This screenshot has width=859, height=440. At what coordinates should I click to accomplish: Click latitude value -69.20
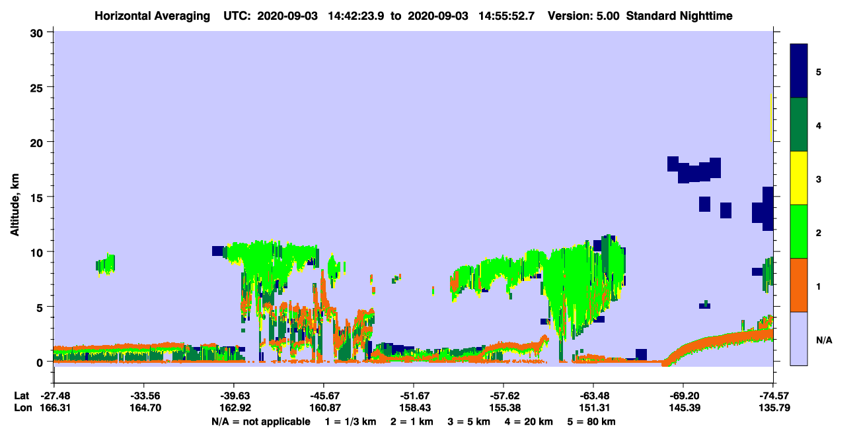tap(683, 396)
